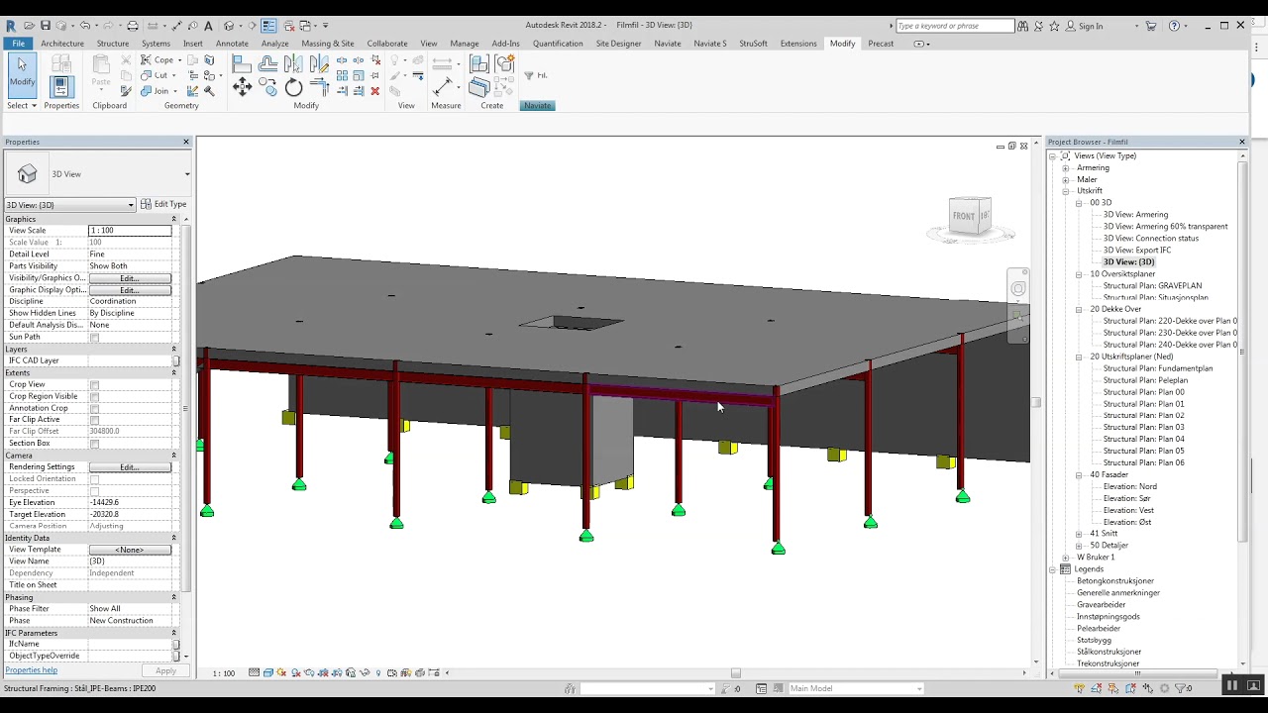Open the Autodesk App Store cart icon
The width and height of the screenshot is (1268, 713).
(1150, 26)
